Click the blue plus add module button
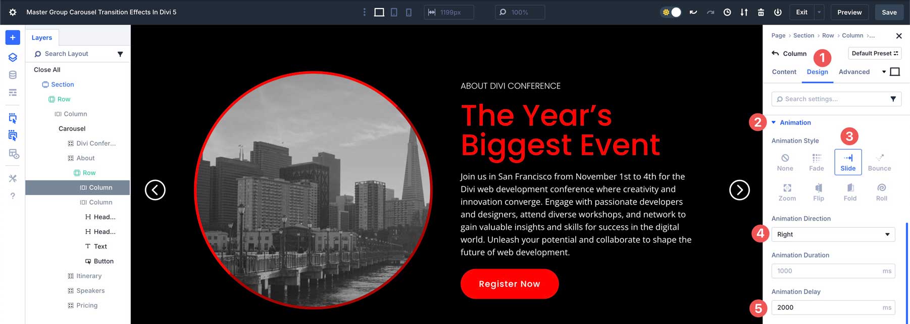This screenshot has height=324, width=910. pos(13,37)
